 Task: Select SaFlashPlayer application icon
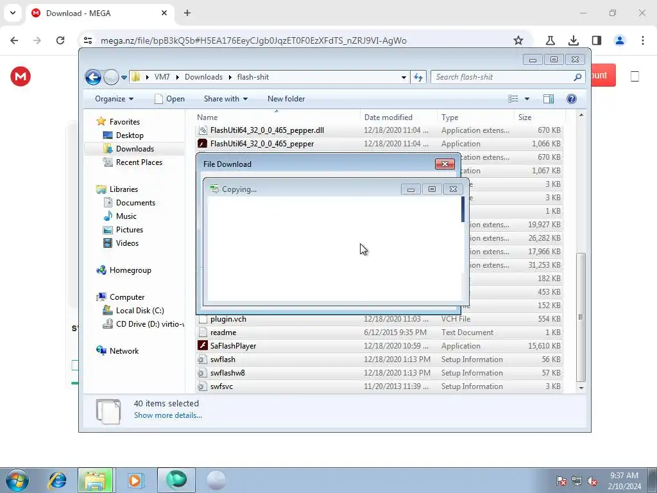coord(202,346)
